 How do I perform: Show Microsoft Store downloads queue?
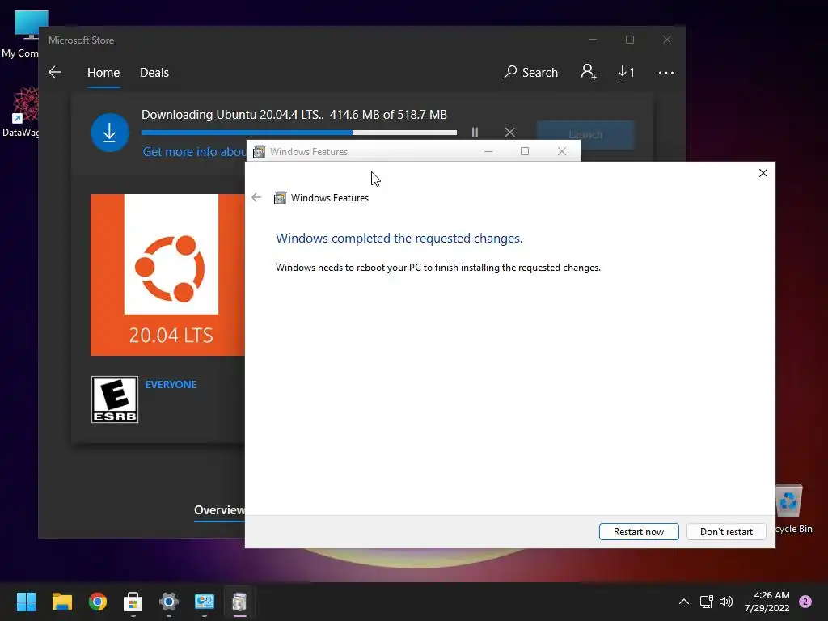coord(626,72)
